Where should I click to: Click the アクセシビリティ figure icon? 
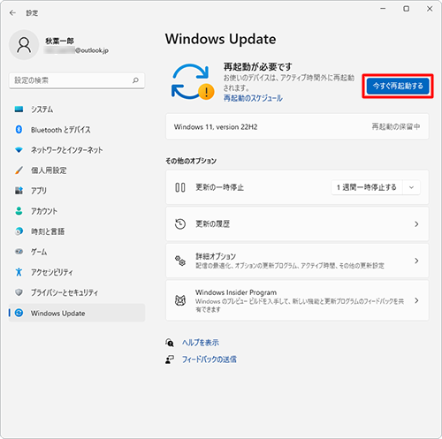[x=19, y=272]
